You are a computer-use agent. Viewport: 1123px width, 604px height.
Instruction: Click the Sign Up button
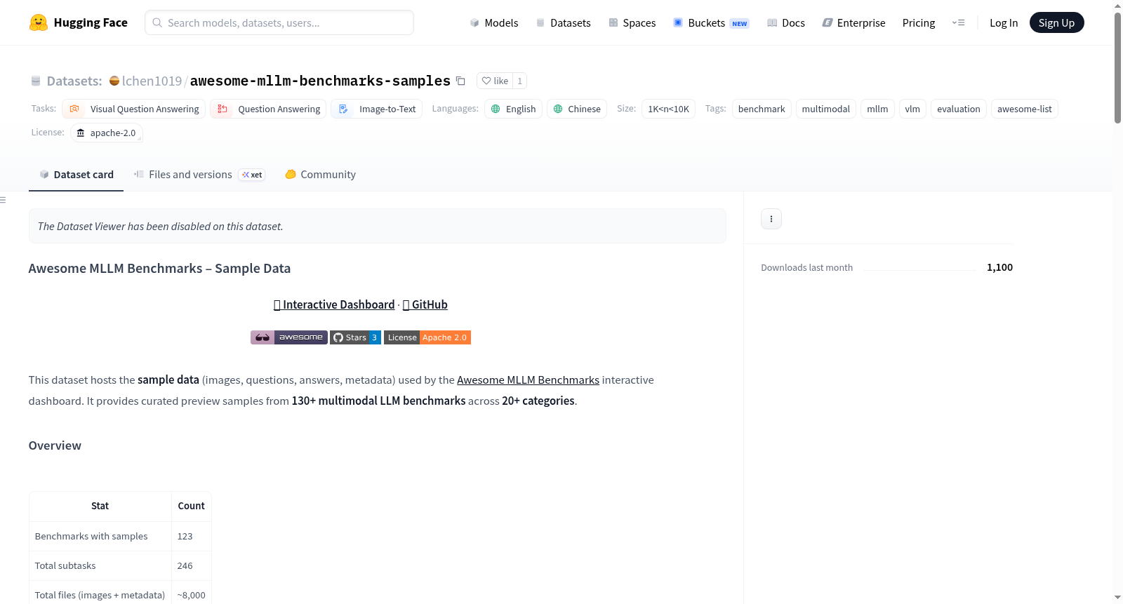tap(1057, 22)
